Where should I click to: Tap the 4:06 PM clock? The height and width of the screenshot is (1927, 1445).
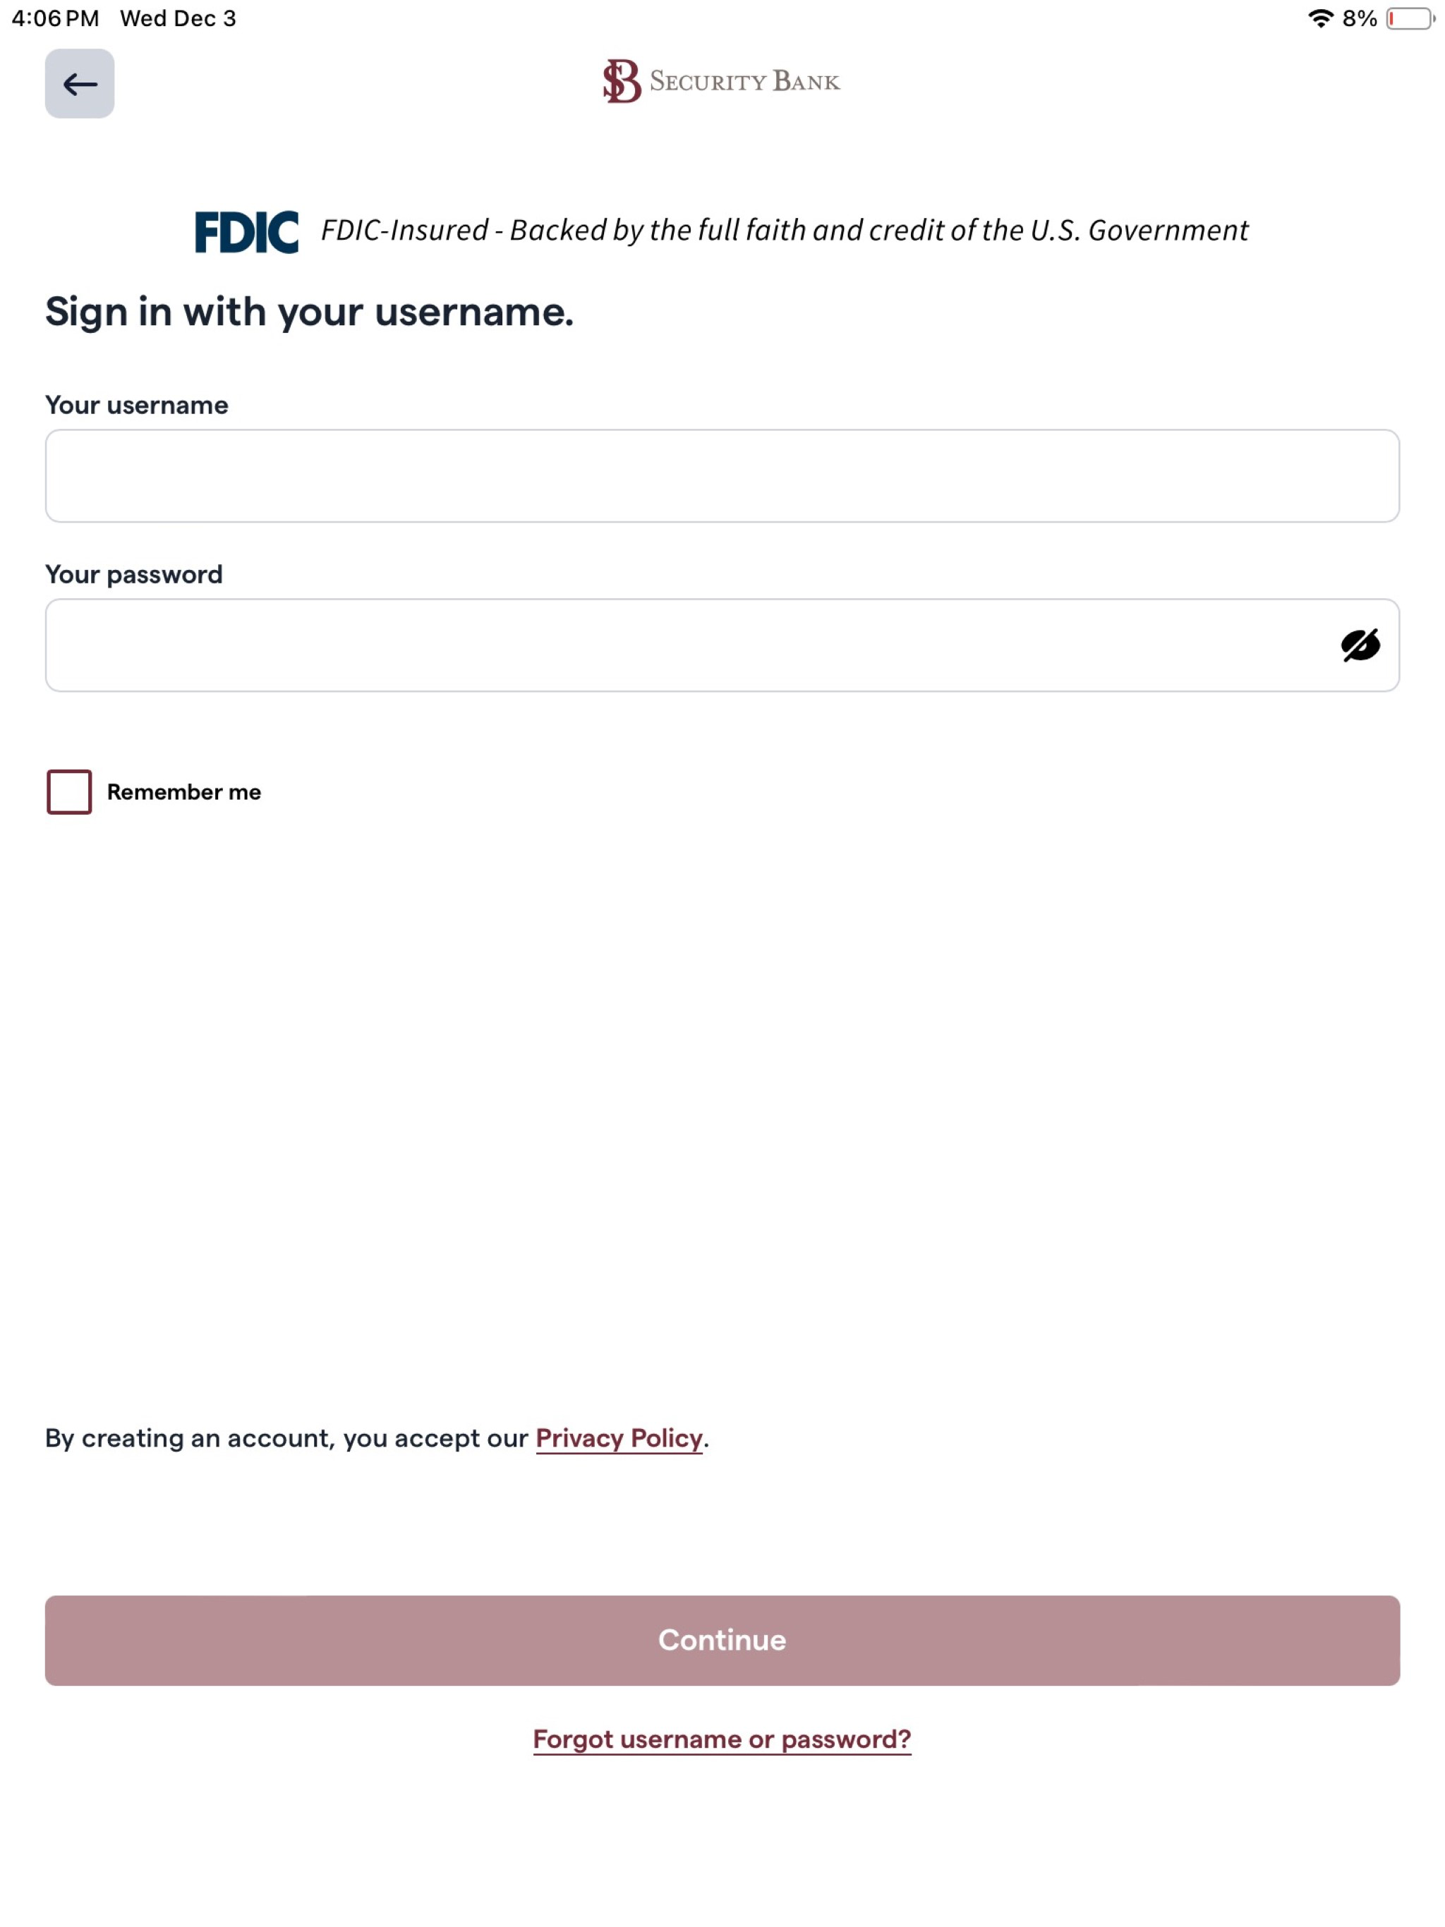pyautogui.click(x=55, y=18)
